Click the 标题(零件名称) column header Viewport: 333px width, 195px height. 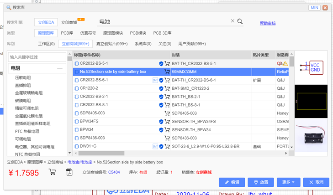coord(122,55)
